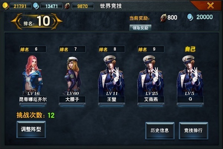Click the 排名 8 rank label

111,49
